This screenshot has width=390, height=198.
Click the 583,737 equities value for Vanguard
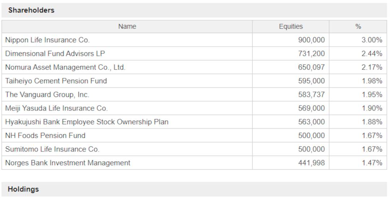coord(311,94)
